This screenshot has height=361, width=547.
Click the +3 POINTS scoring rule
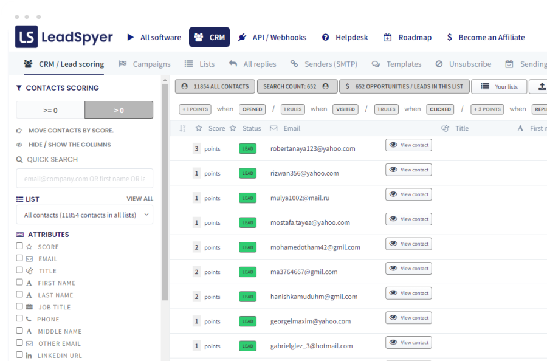coord(487,109)
